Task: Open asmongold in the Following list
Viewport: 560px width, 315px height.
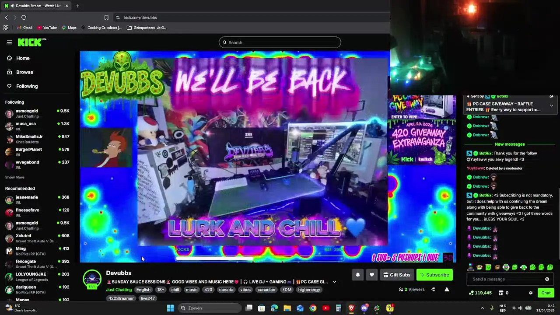Action: [x=37, y=113]
